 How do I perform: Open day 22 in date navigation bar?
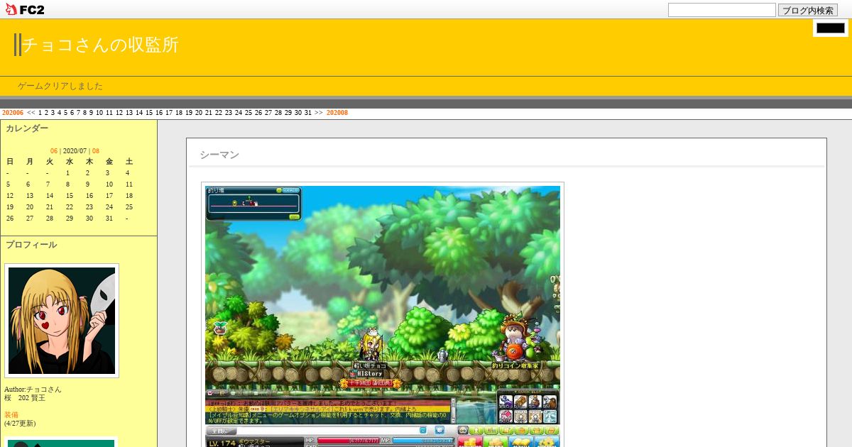219,113
